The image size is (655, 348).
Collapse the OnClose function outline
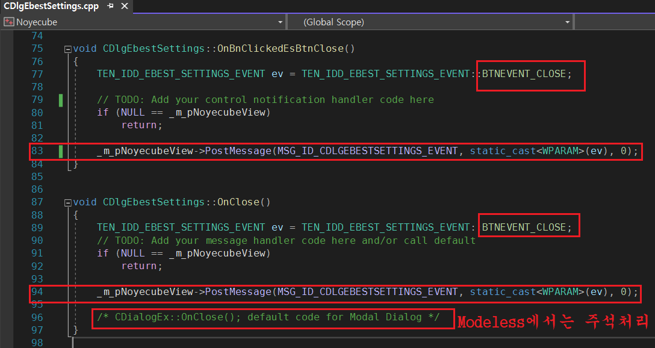coord(67,203)
